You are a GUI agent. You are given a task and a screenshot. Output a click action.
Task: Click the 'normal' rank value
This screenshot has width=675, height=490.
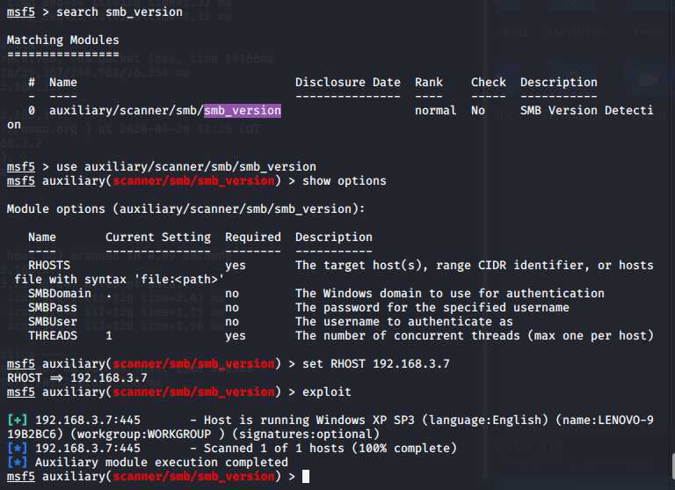436,111
